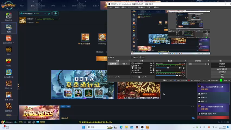The height and width of the screenshot is (130, 231).
Task: Open OBS Studio from taskbar
Action: tap(142, 127)
